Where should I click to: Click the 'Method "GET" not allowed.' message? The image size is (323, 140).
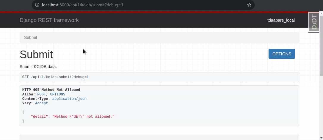click(83, 117)
